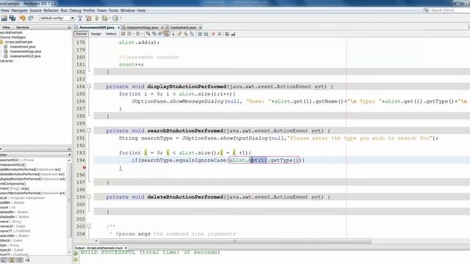Collapse displayBtnActionPerformed code fold at line 184
This screenshot has width=470, height=264.
pos(89,87)
